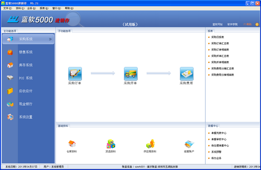The width and height of the screenshot is (261, 170).
Task: Open the 蓝软网站 link
Action: 217,24
